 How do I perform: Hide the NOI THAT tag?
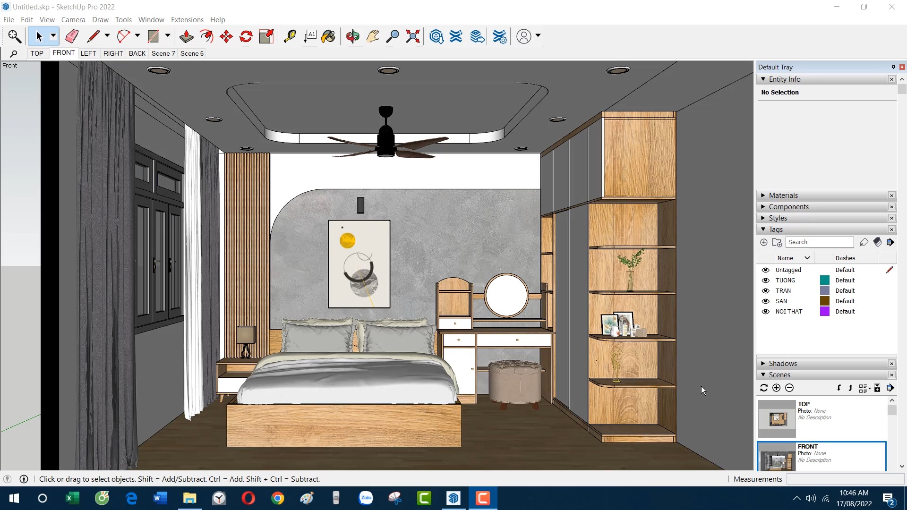[x=765, y=311]
